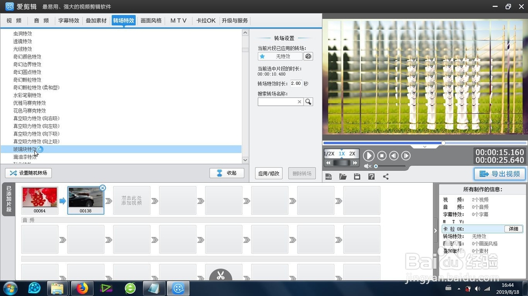Click the blue transition arrow between the clips
This screenshot has width=528, height=296.
pos(63,201)
